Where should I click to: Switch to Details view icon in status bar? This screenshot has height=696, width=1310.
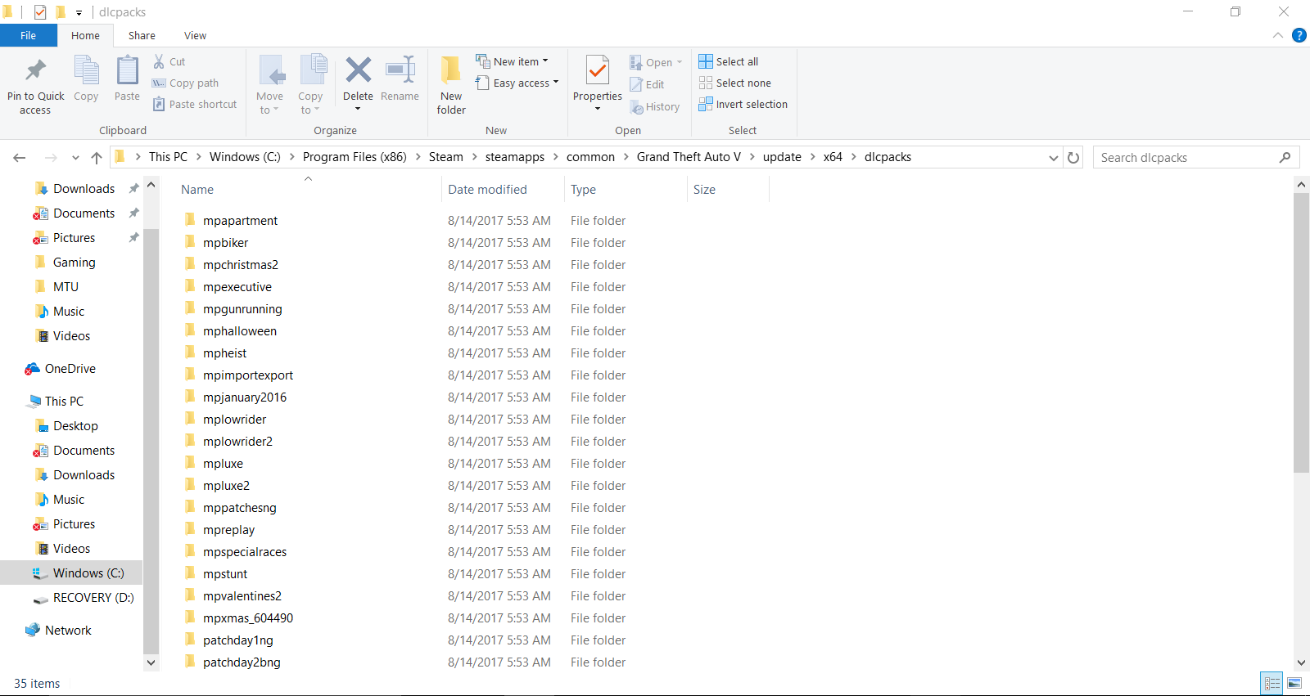(1272, 683)
